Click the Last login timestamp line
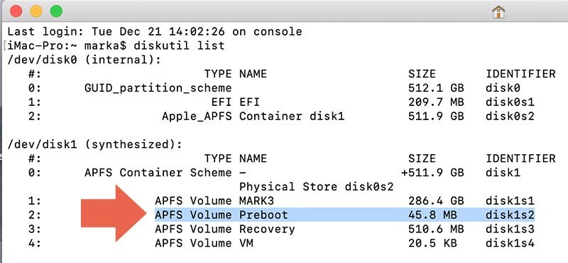The width and height of the screenshot is (568, 263). (x=155, y=31)
